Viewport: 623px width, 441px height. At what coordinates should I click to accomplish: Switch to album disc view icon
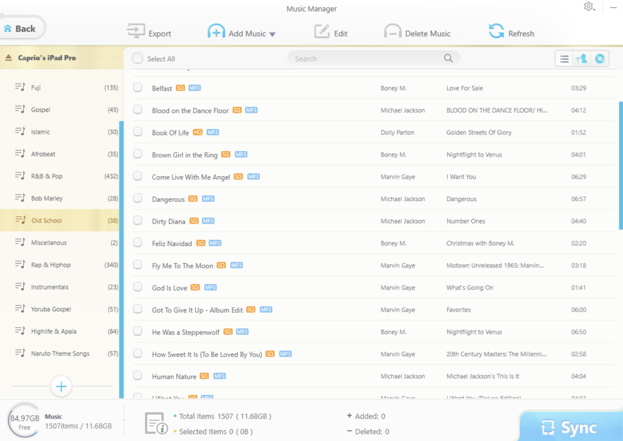599,59
